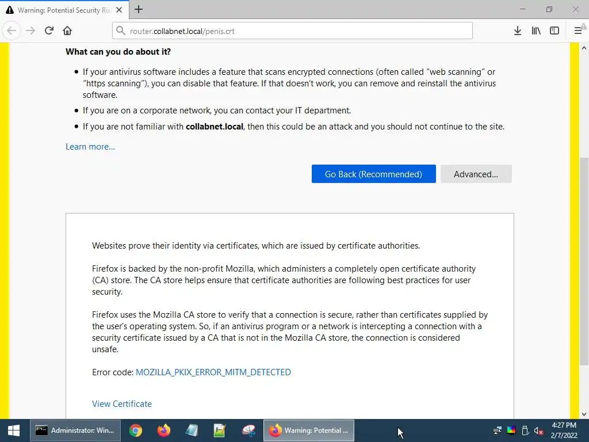Restore down the Firefox window
The height and width of the screenshot is (442, 589).
coord(549,9)
